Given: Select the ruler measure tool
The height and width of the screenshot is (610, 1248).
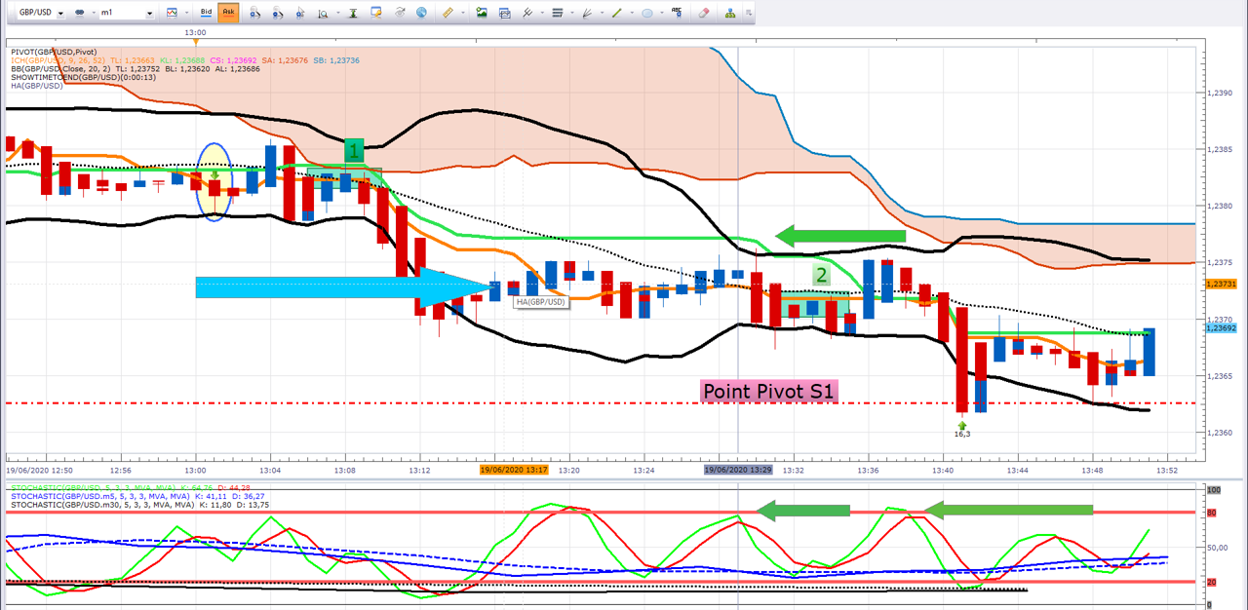Looking at the screenshot, I should tap(448, 14).
